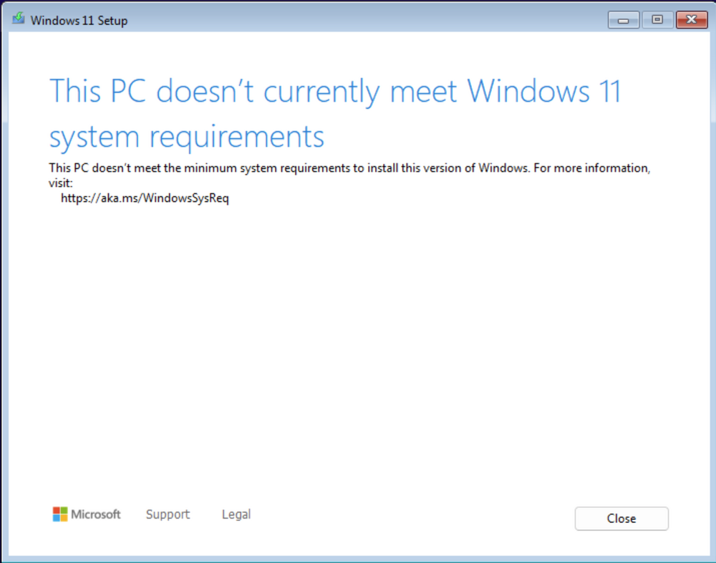Open the Support link
716x563 pixels.
click(168, 514)
